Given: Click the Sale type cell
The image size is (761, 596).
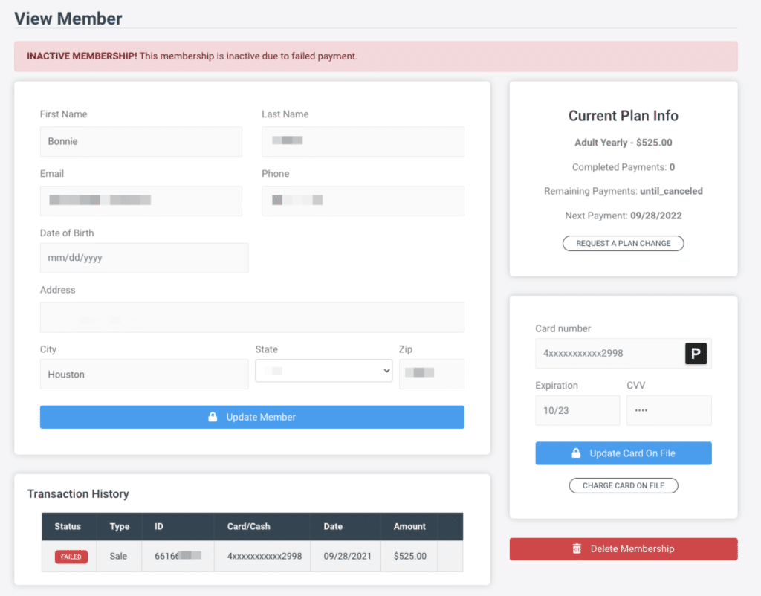Looking at the screenshot, I should [x=118, y=556].
